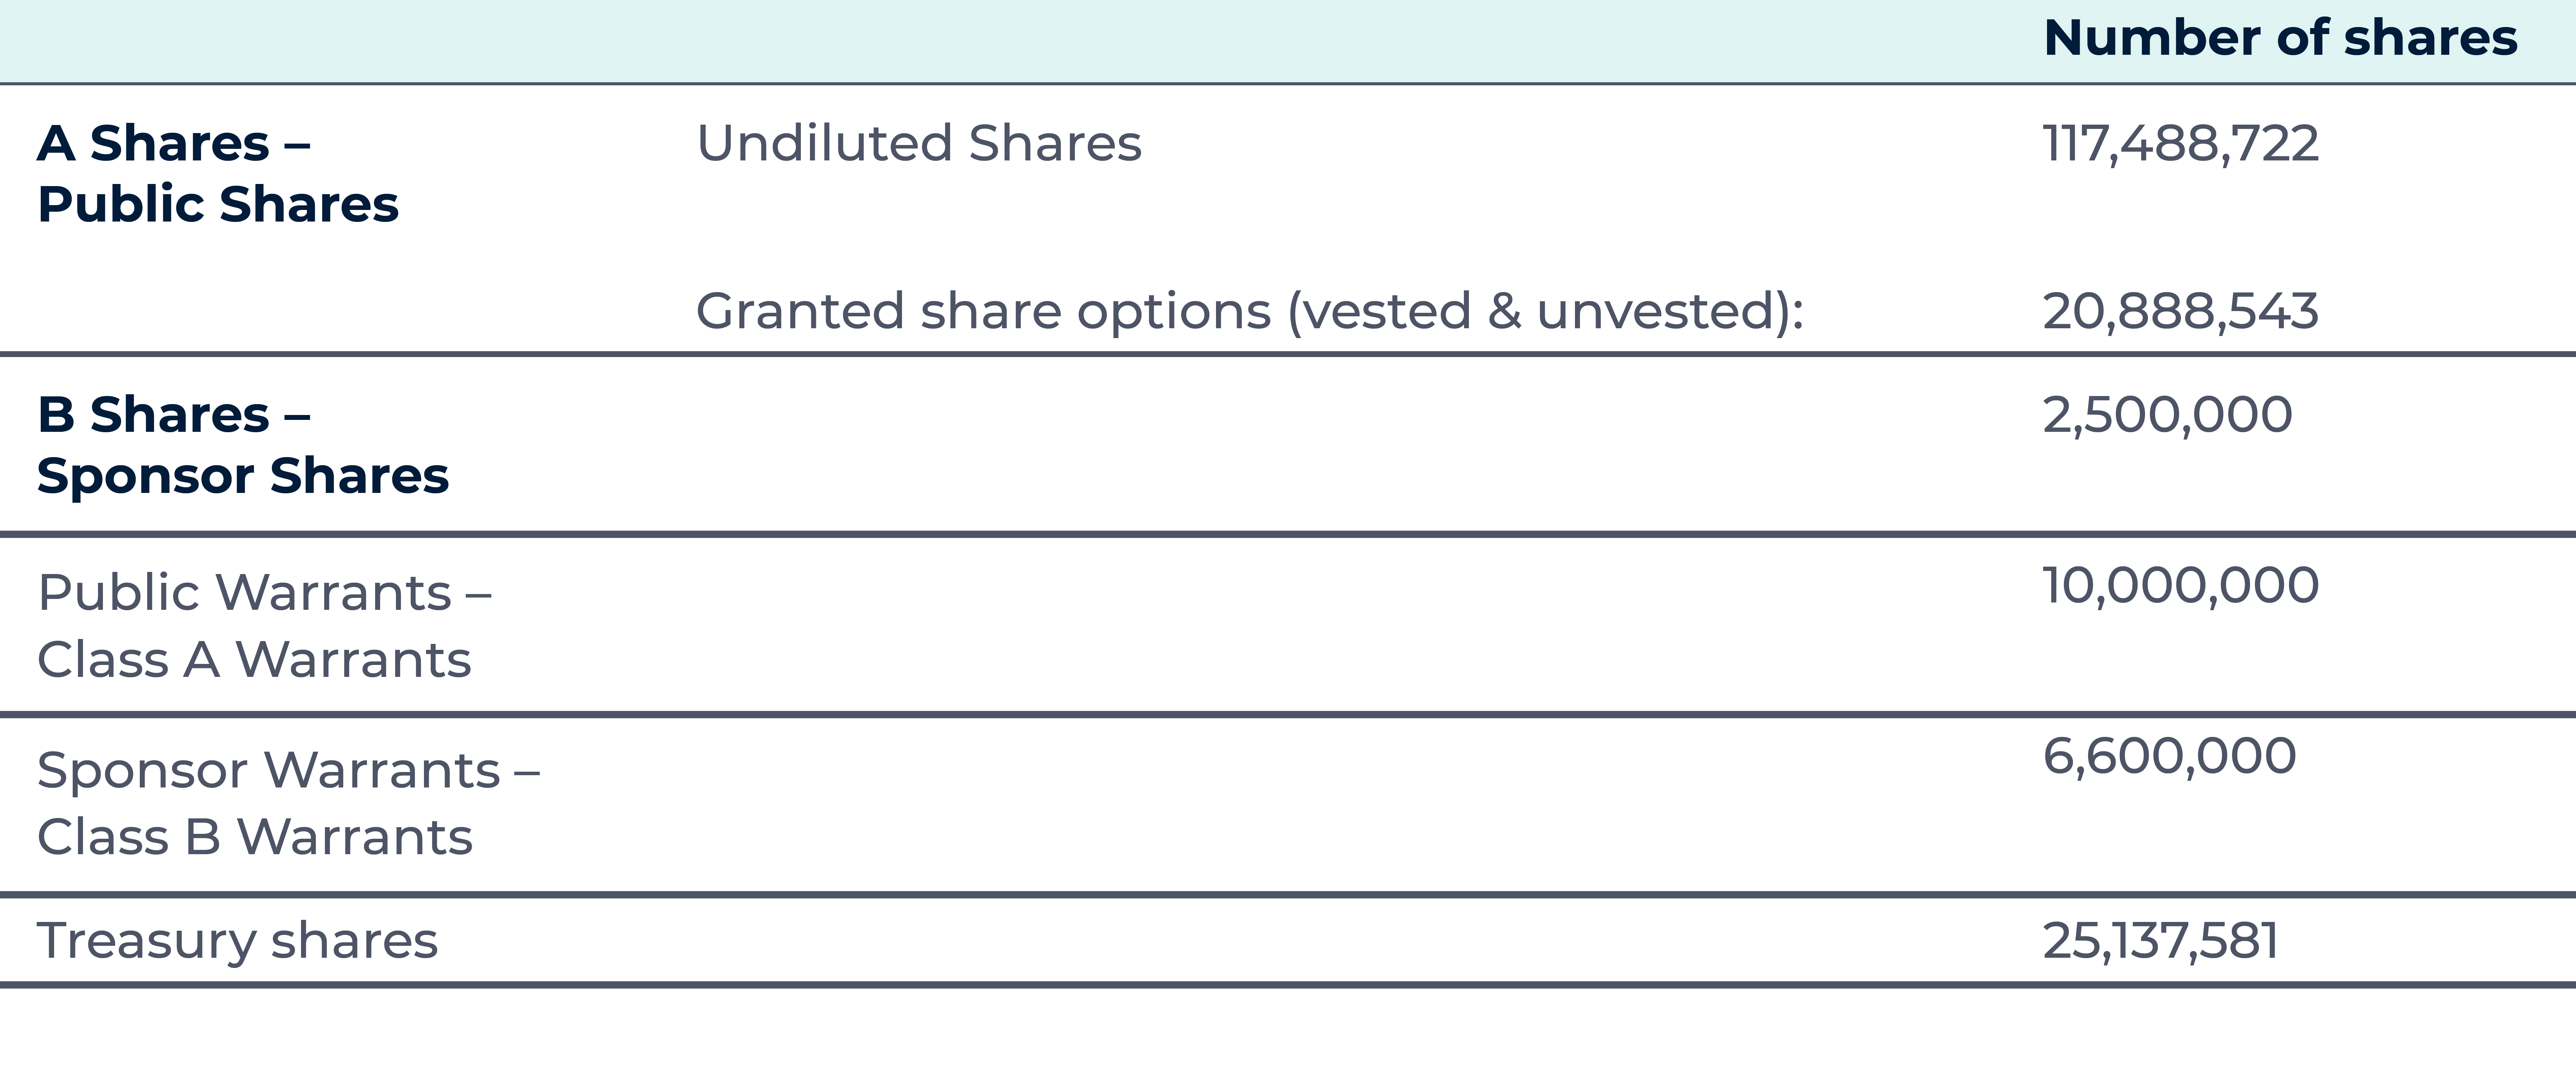
Task: Click the 'Public Warrants – Class A Warrants' label
Action: [264, 626]
